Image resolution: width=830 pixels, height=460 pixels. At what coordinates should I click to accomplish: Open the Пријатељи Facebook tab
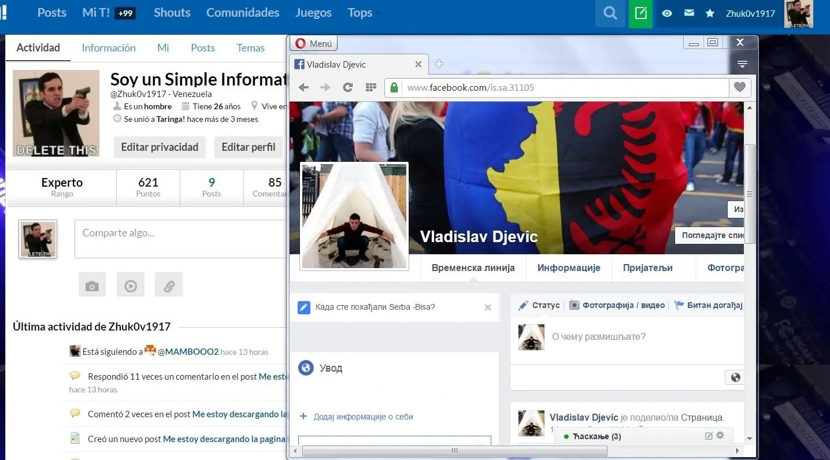tap(648, 268)
